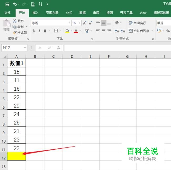Switch to the view tab

[x=143, y=13]
